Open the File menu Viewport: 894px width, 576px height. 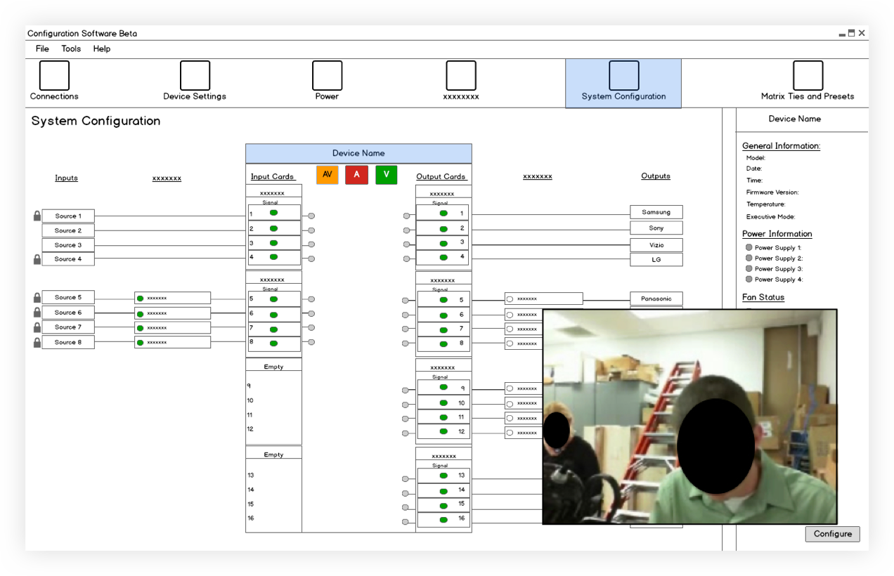point(41,48)
